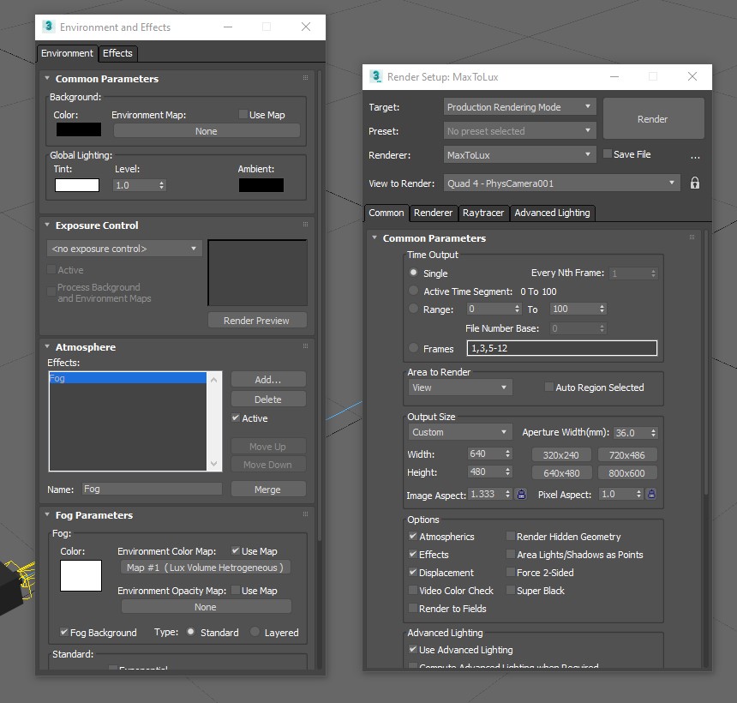Select the Layered fog type radio button

pos(255,633)
